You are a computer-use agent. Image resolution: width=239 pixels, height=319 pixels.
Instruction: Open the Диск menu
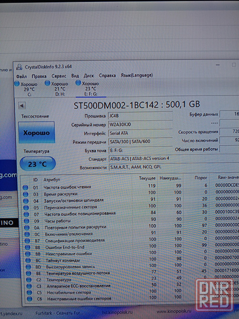click(x=89, y=76)
